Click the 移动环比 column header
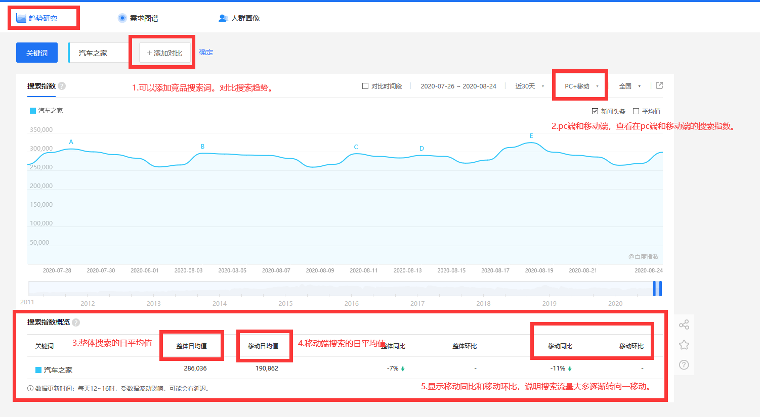 click(x=631, y=346)
